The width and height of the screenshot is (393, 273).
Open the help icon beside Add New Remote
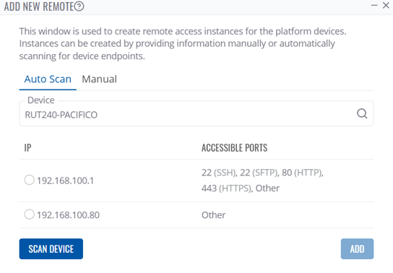pyautogui.click(x=79, y=6)
